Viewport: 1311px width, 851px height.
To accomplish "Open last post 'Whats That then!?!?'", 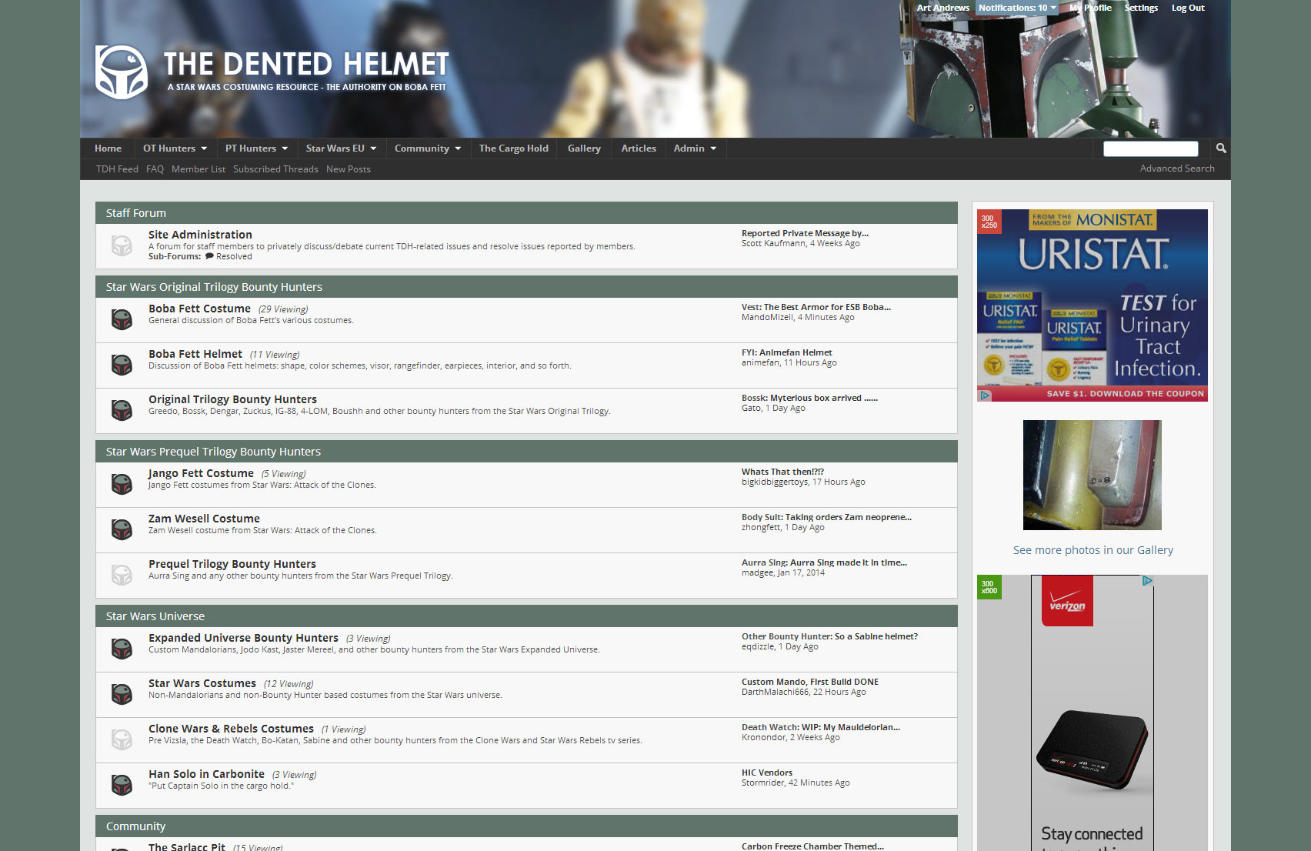I will pyautogui.click(x=782, y=472).
